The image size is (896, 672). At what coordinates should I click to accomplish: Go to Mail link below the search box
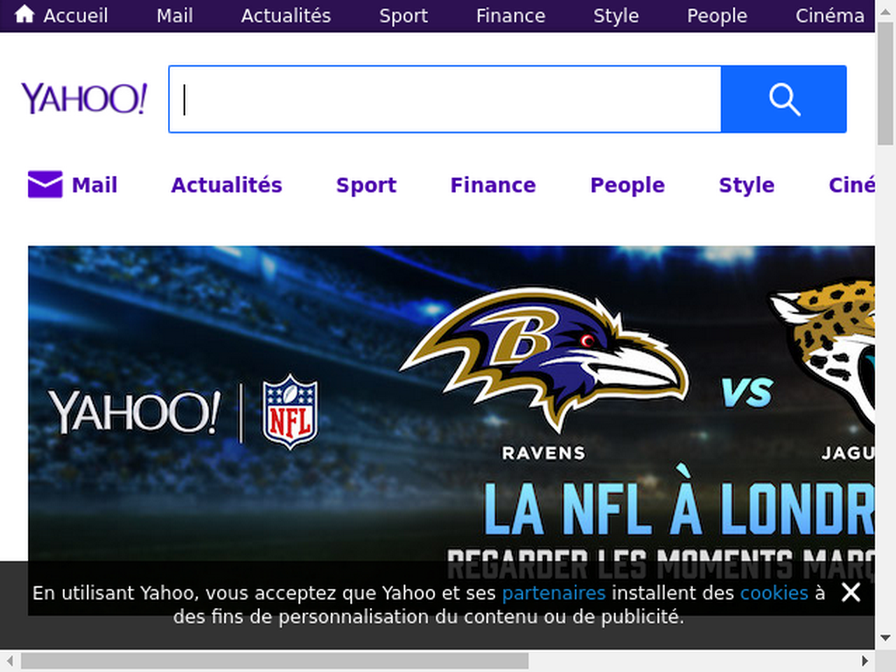point(94,185)
